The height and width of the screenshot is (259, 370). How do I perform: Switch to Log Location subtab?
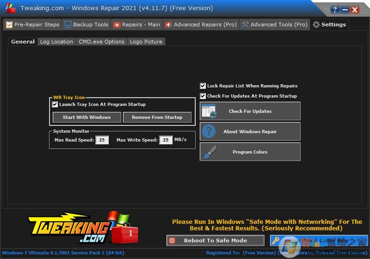point(56,42)
